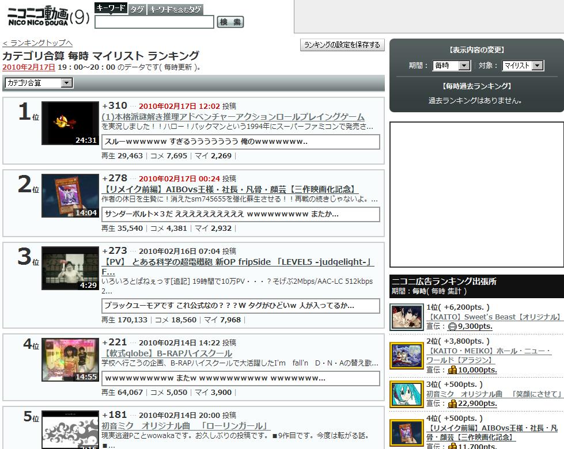The width and height of the screenshot is (564, 449).
Task: Open 【軟式globe】B-RAPハイスクール title link
Action: pos(167,353)
